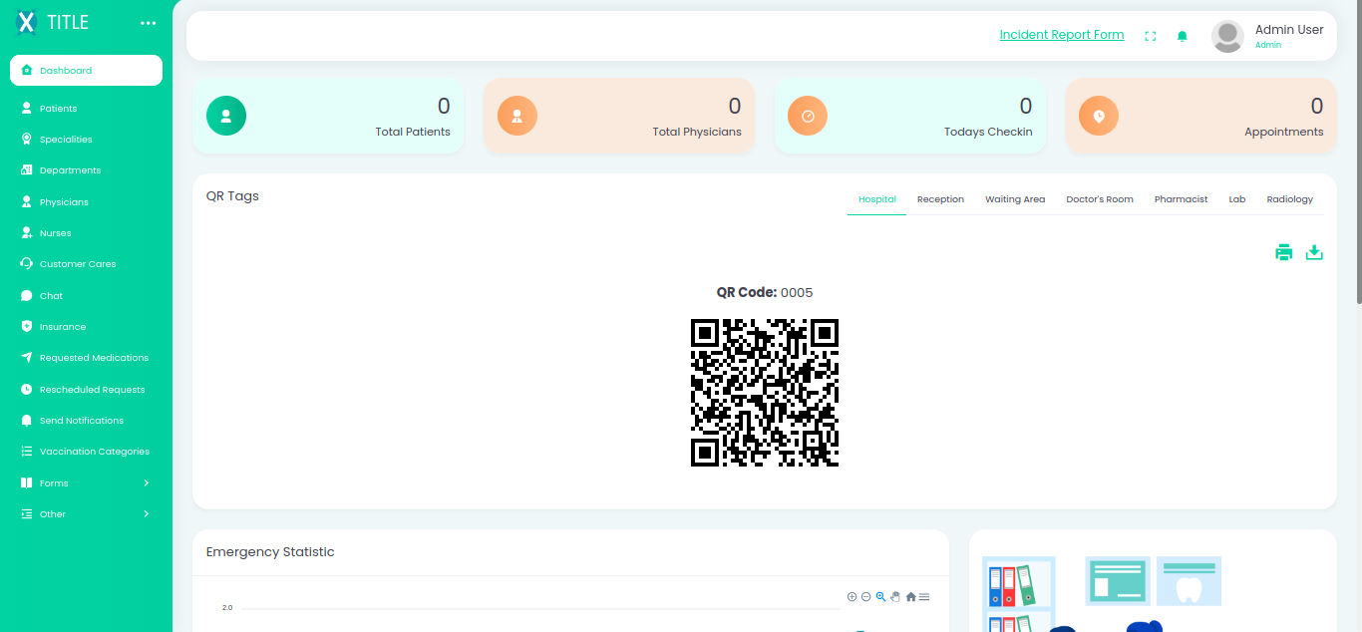Select the chart pan hand tool
Image resolution: width=1362 pixels, height=632 pixels.
click(x=895, y=597)
